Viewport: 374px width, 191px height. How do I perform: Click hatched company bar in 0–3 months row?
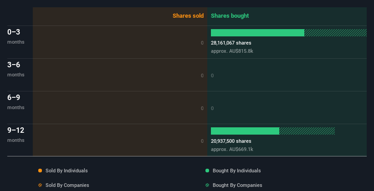pos(335,33)
